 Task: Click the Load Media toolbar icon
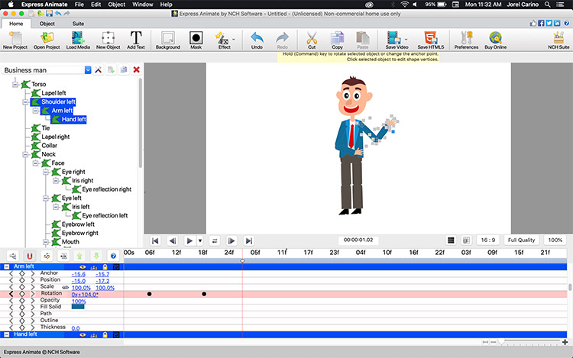click(78, 39)
